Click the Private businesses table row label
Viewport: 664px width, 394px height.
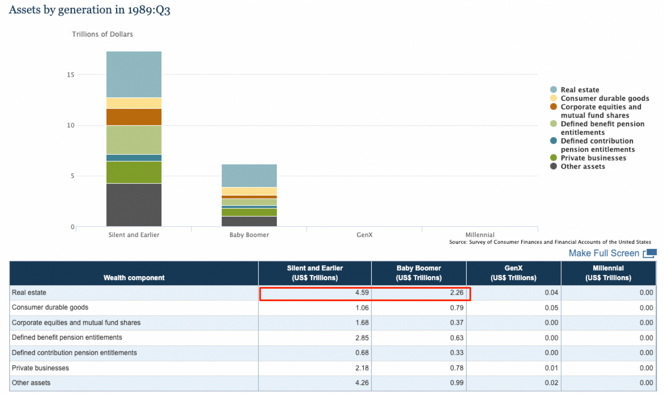[41, 368]
